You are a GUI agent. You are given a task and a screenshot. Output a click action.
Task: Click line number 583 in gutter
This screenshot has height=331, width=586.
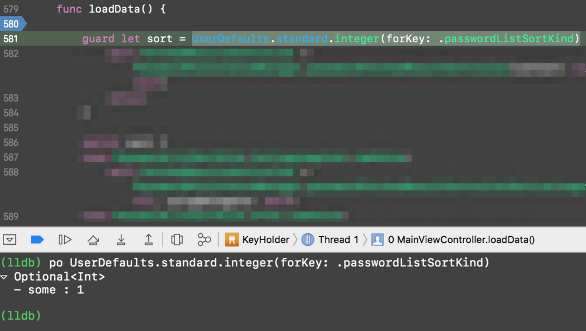(x=11, y=98)
